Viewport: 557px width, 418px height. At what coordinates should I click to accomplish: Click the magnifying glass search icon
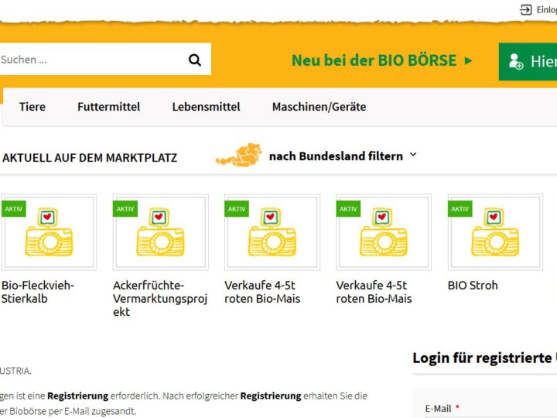[195, 60]
